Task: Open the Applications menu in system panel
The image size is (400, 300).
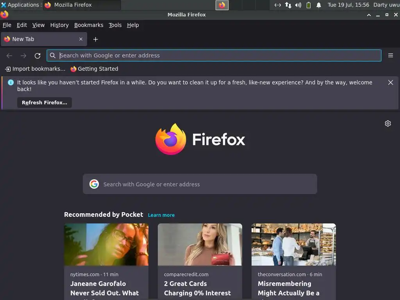Action: click(x=21, y=5)
